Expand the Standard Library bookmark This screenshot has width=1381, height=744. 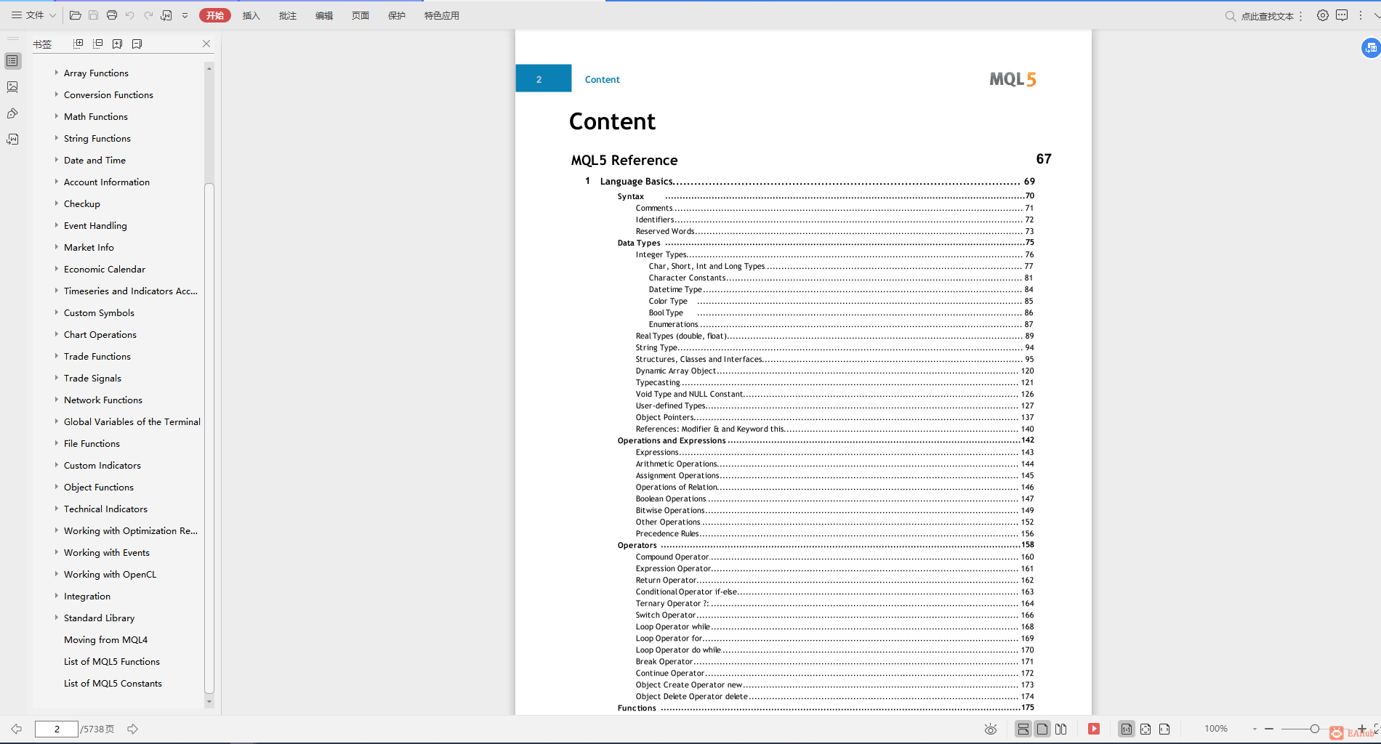point(56,618)
